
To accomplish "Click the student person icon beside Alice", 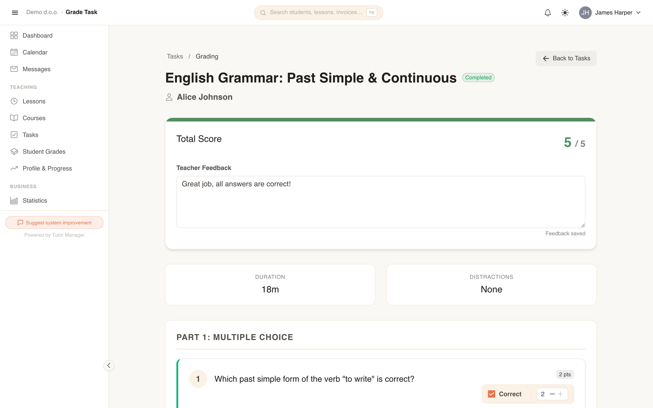I will click(169, 97).
